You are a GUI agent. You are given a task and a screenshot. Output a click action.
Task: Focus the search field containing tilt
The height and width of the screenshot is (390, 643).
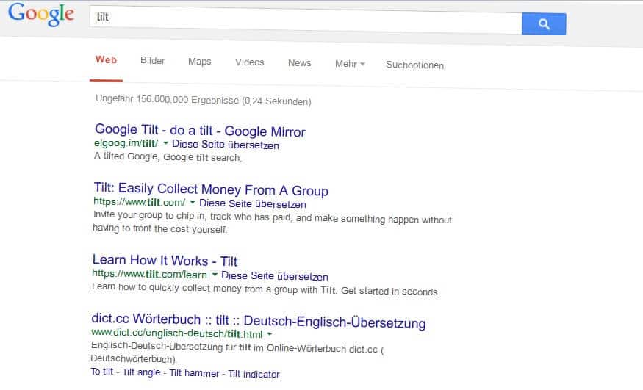(x=306, y=20)
